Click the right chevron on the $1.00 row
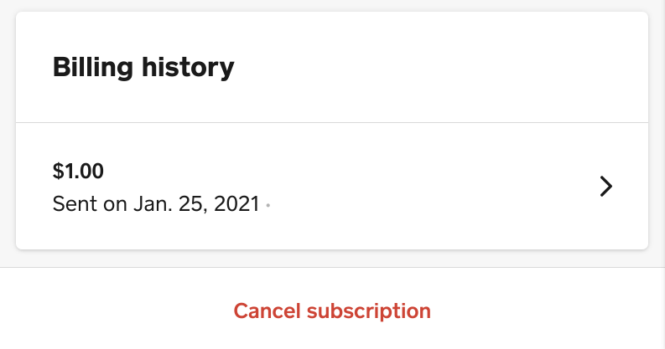665x349 pixels. tap(606, 187)
